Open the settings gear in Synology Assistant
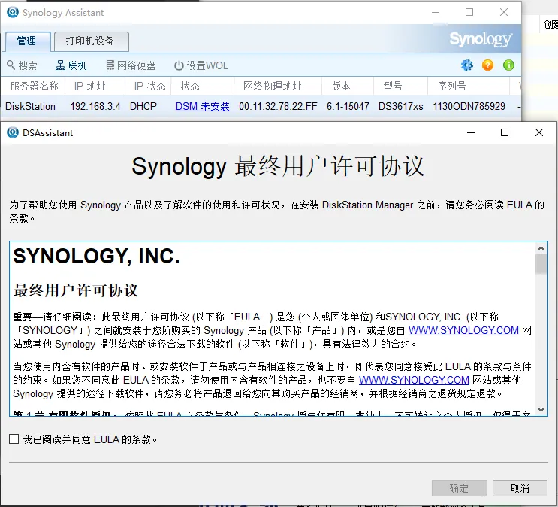Viewport: 558px width, 507px height. click(x=467, y=65)
